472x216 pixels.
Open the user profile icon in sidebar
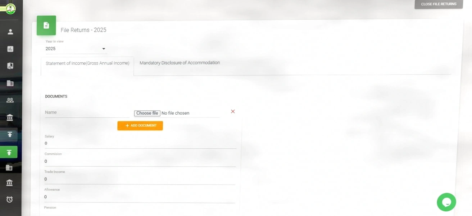point(10,32)
